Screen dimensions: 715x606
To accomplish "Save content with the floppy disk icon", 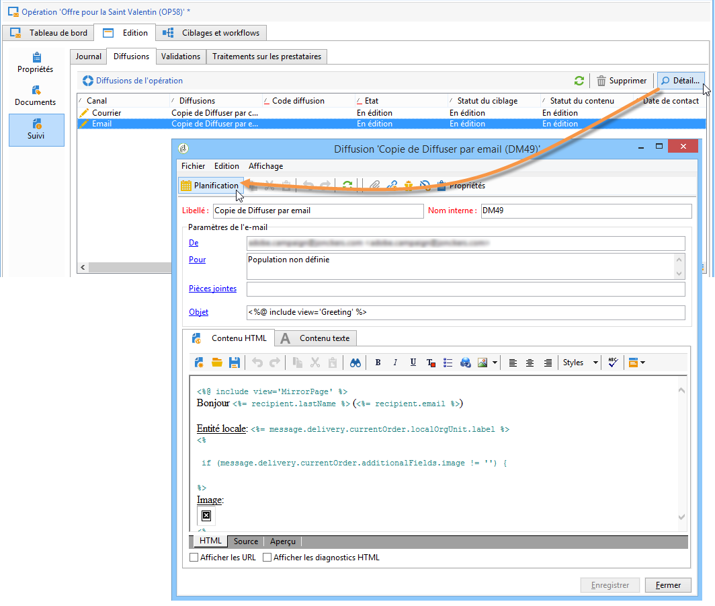I will [235, 363].
